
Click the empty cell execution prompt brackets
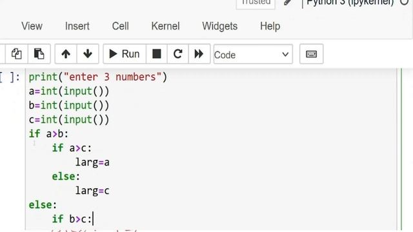pos(10,77)
